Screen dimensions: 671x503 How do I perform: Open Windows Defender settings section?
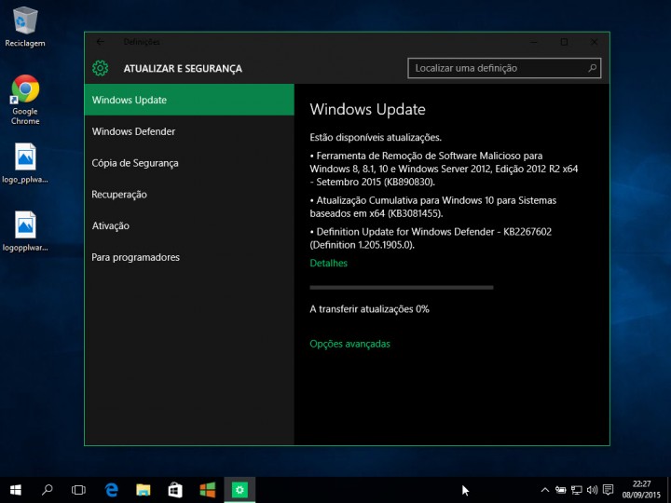click(189, 131)
